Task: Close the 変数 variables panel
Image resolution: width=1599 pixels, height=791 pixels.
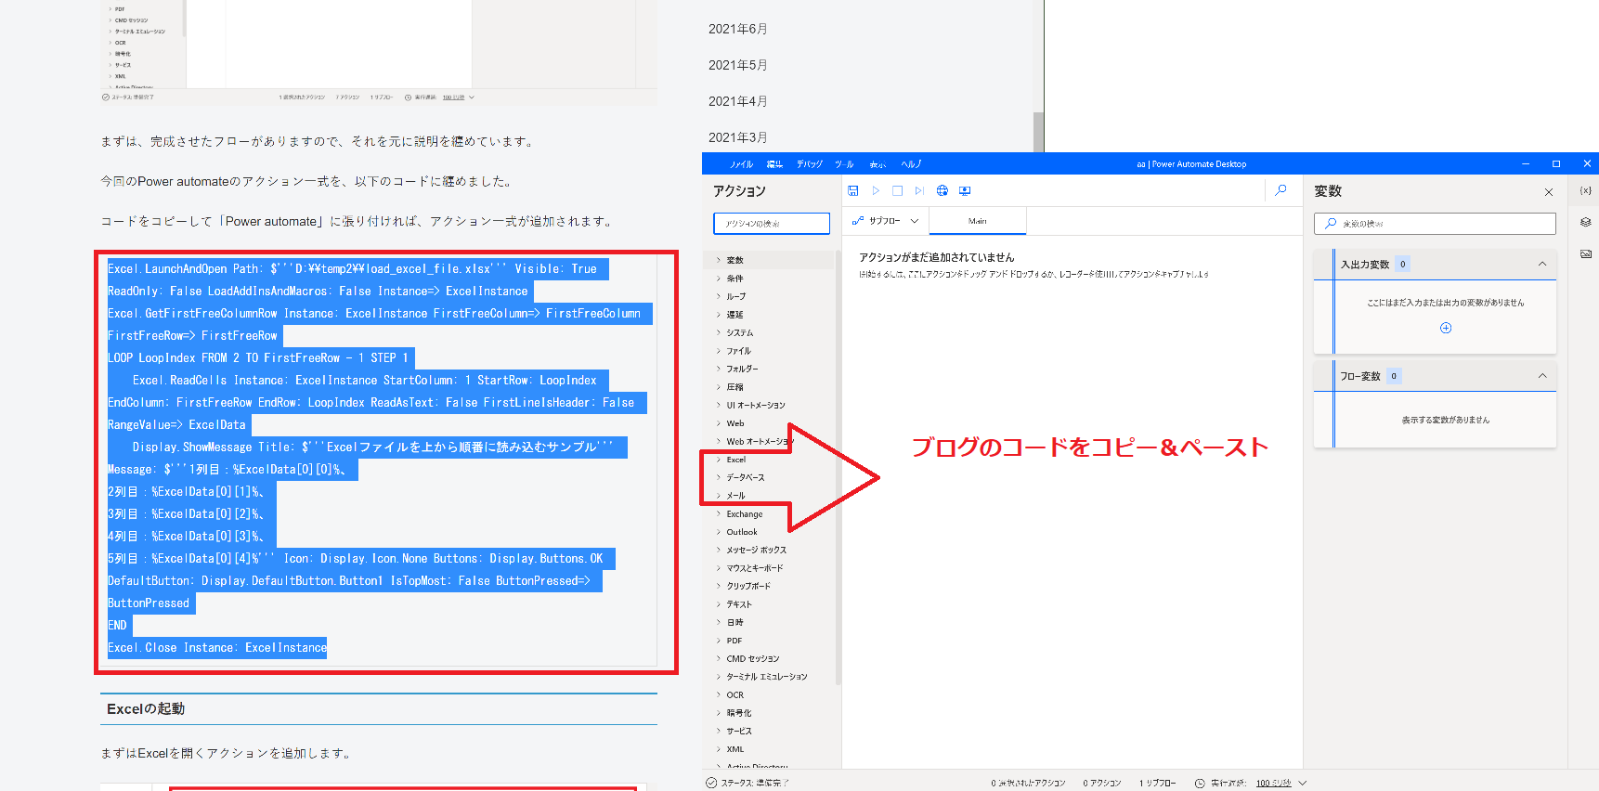Action: point(1549,192)
